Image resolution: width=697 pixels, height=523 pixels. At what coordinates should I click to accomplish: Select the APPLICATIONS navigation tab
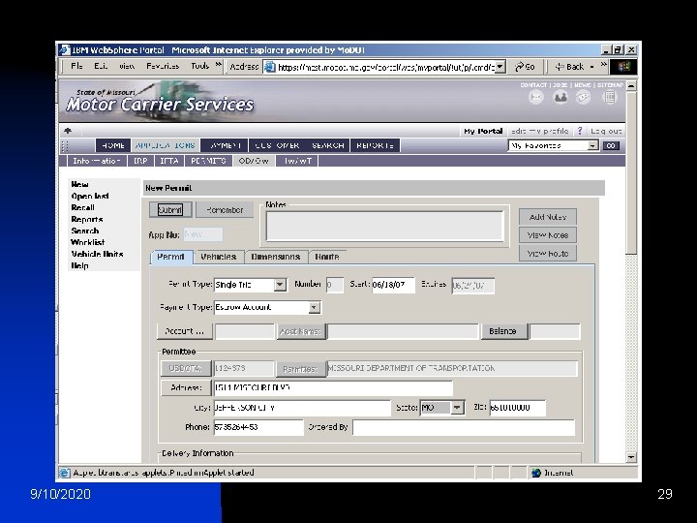[166, 145]
